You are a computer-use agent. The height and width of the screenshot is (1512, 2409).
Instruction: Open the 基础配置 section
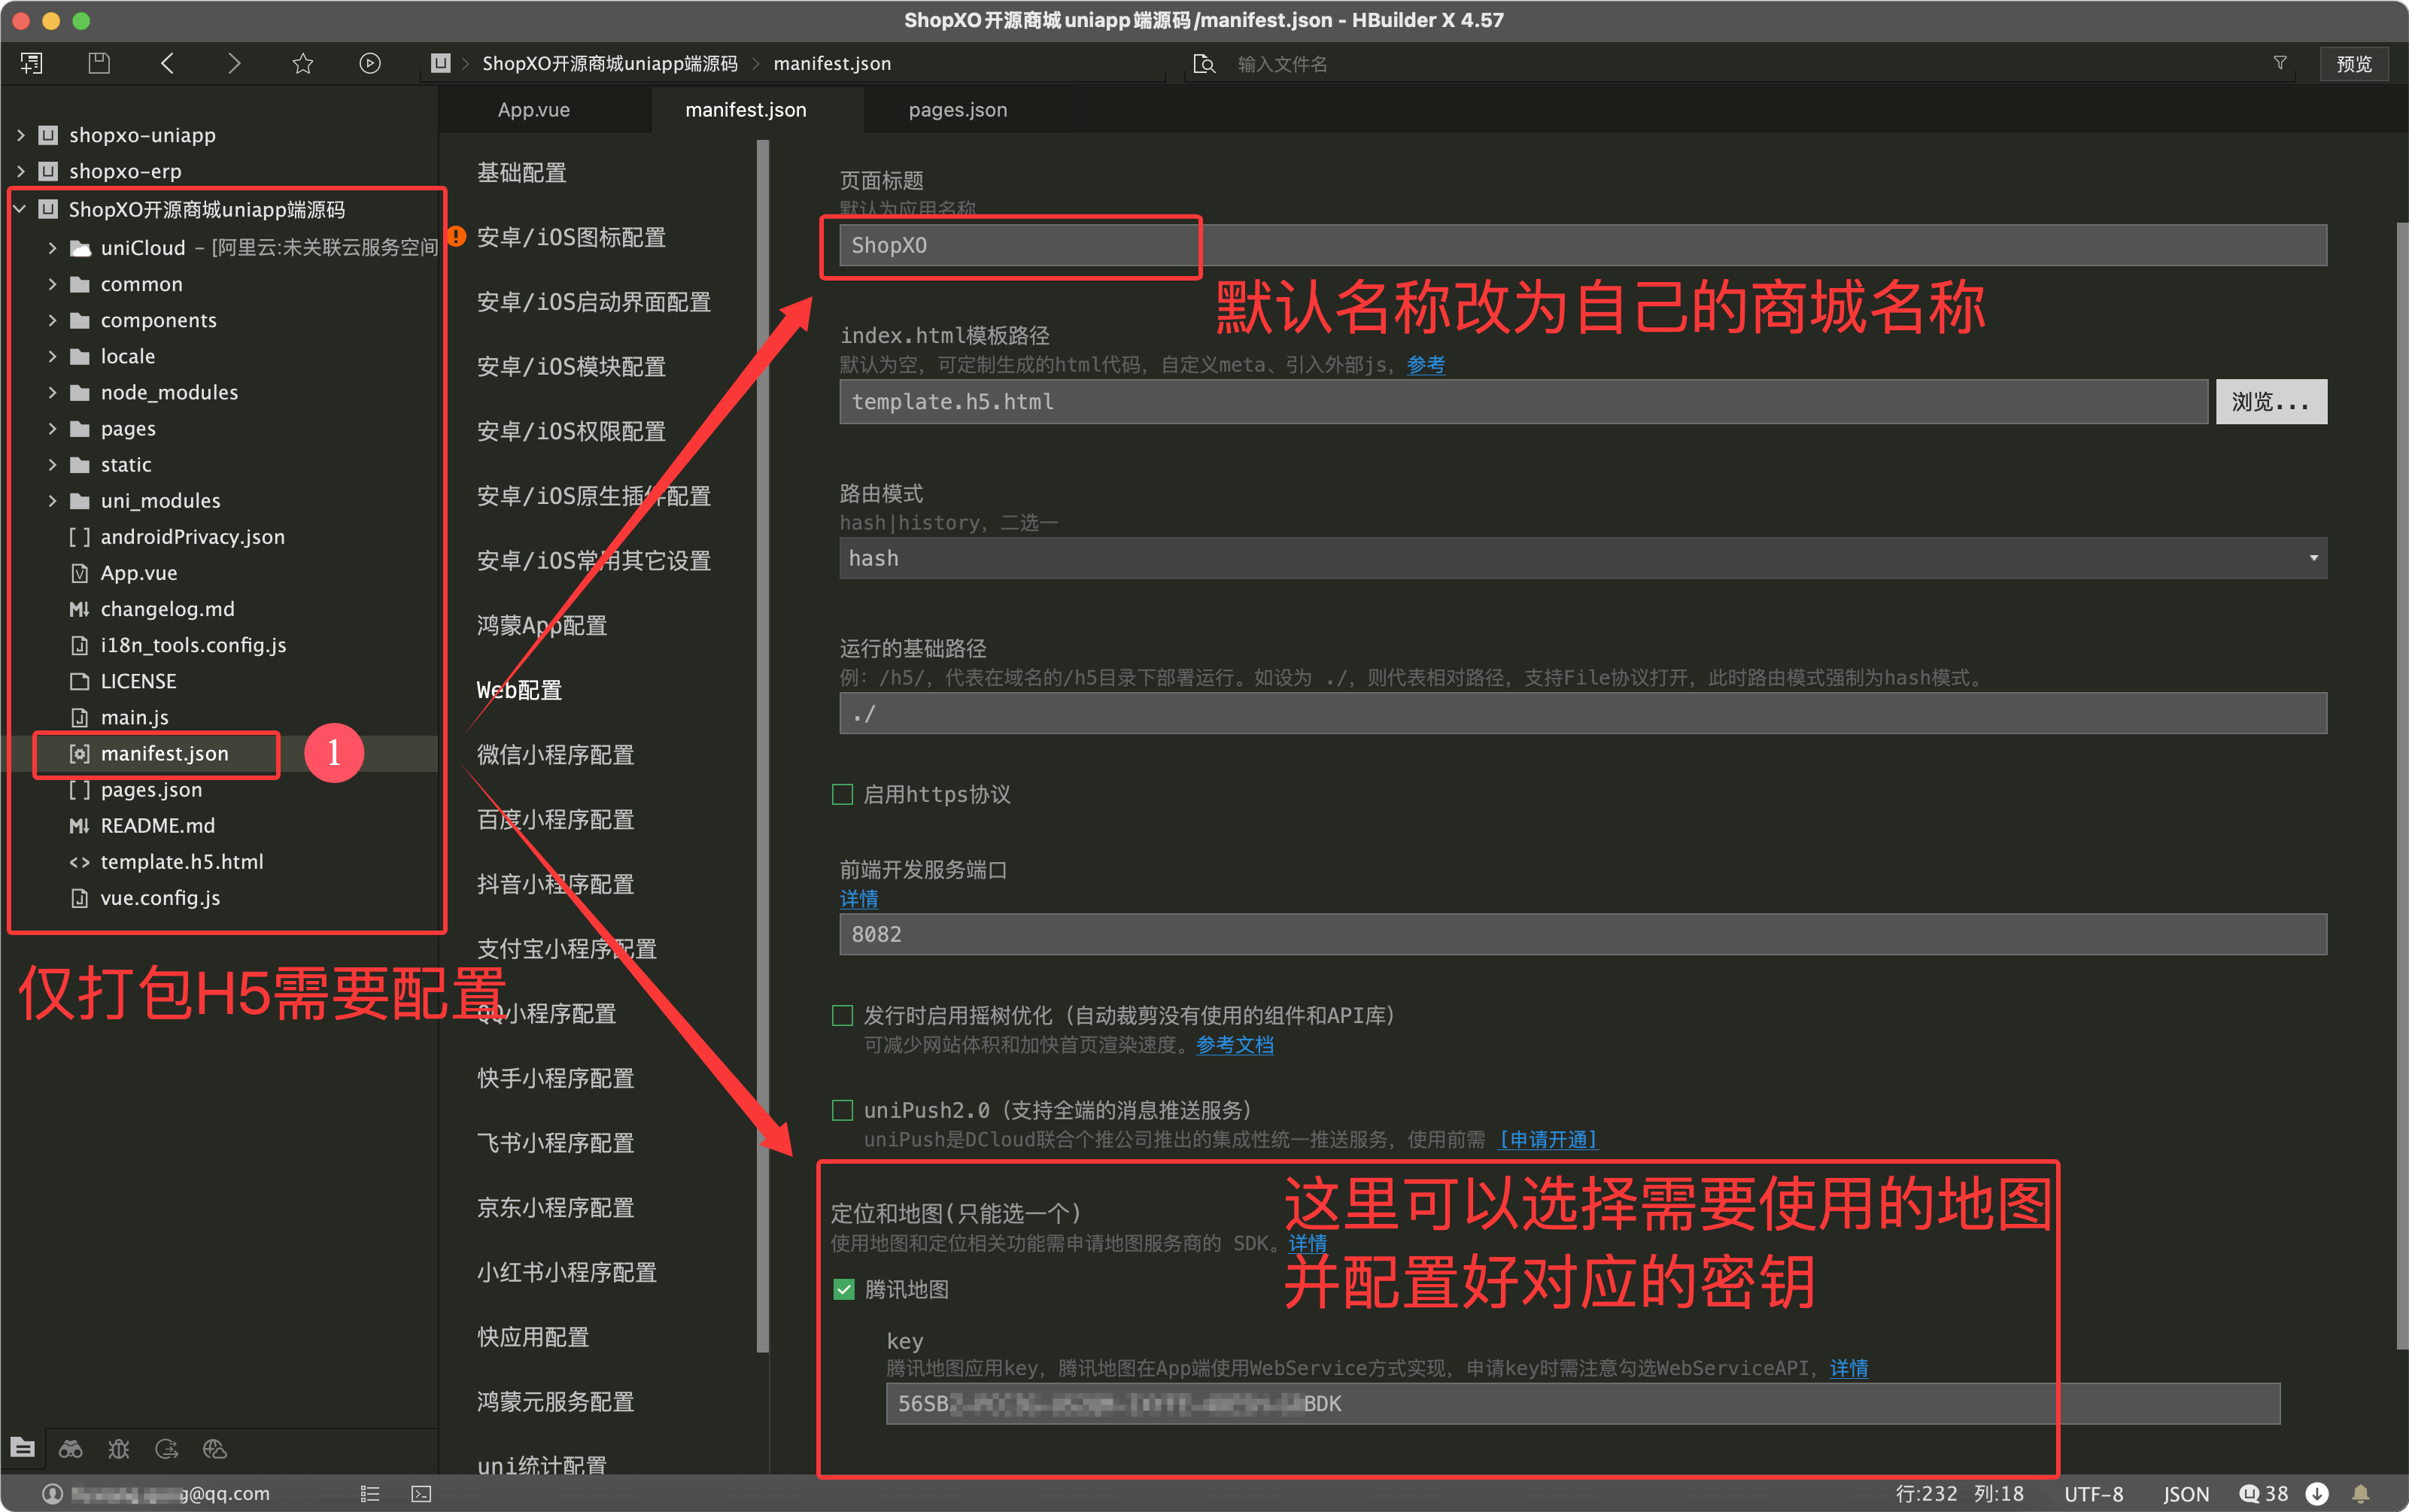(522, 172)
